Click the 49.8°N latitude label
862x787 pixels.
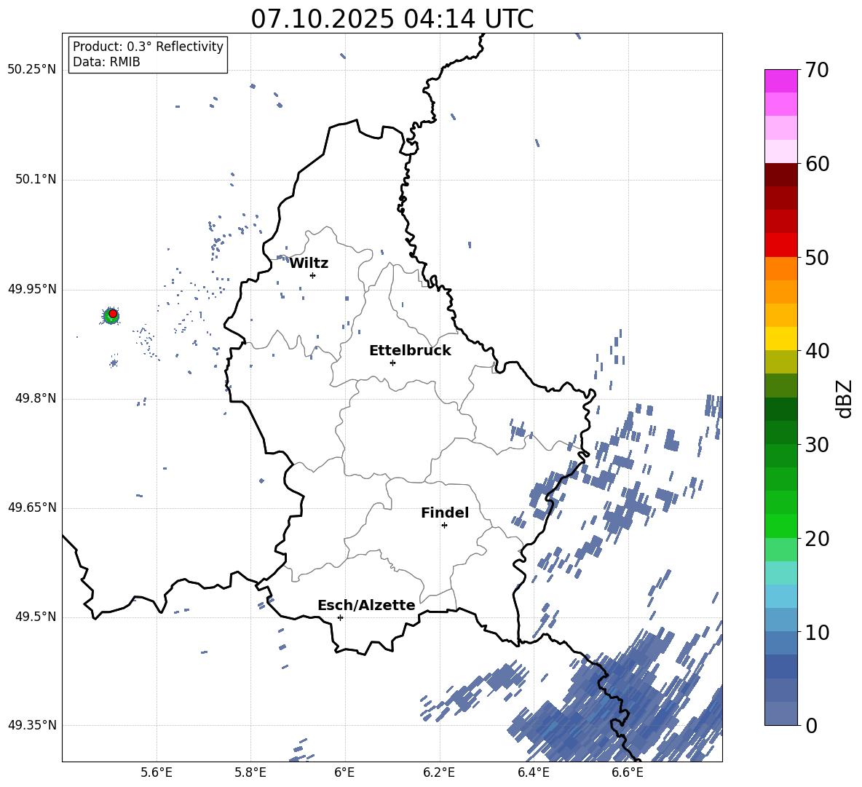coord(36,398)
